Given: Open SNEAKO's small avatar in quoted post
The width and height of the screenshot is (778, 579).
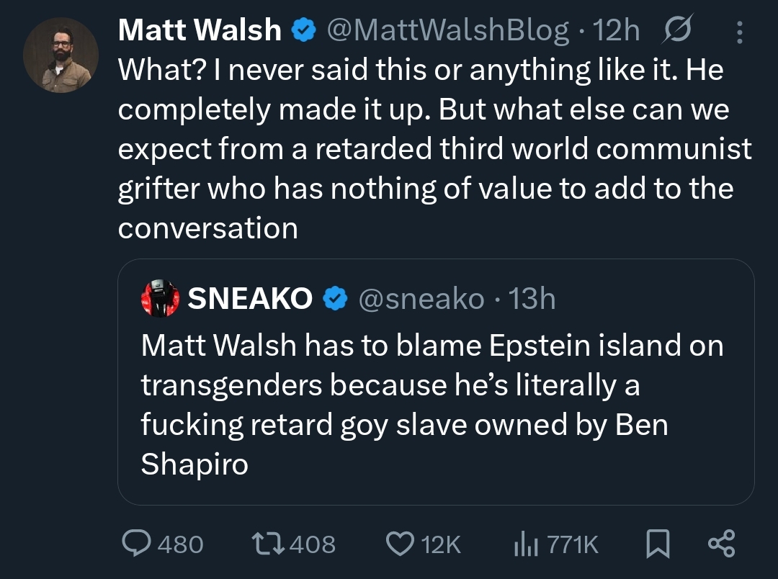Looking at the screenshot, I should pyautogui.click(x=160, y=299).
